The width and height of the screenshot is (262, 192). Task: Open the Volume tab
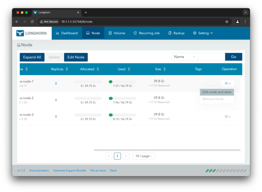click(x=117, y=33)
